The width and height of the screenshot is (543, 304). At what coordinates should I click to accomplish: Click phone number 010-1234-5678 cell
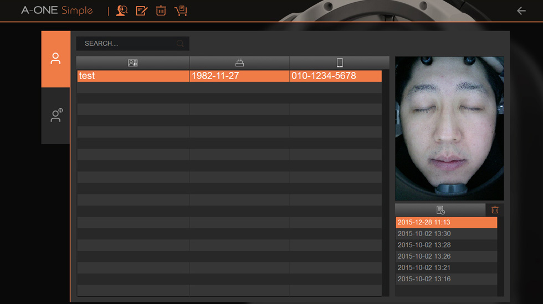336,76
